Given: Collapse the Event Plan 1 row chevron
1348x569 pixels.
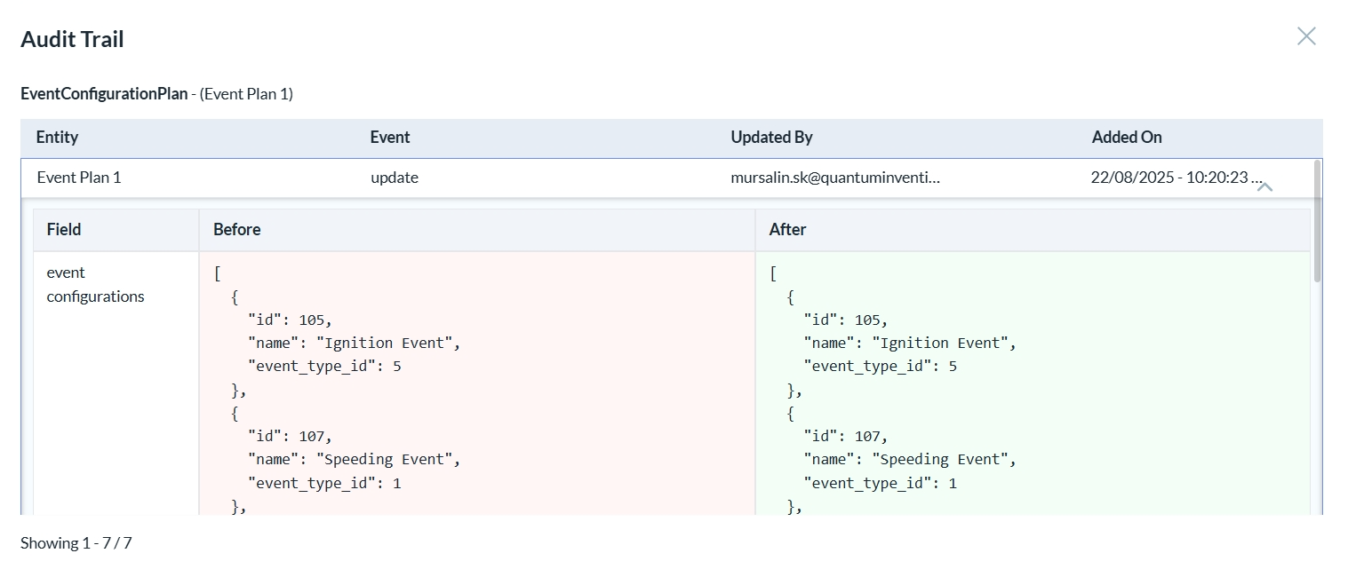Looking at the screenshot, I should point(1264,186).
